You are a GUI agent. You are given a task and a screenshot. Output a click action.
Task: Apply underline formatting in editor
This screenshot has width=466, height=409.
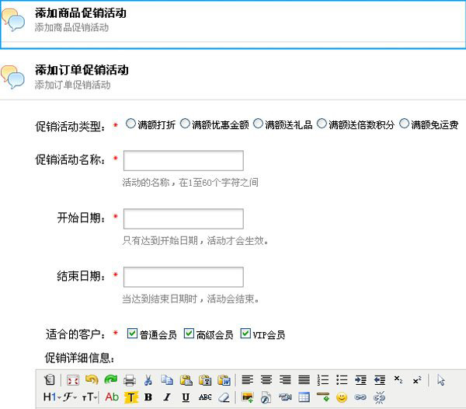[186, 397]
